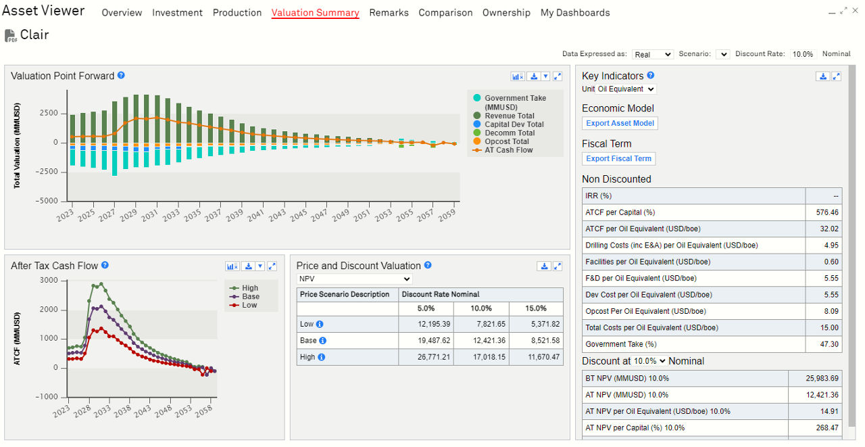Expand Valuation Point Forward panel to fullscreen
This screenshot has width=865, height=447.
click(x=558, y=77)
